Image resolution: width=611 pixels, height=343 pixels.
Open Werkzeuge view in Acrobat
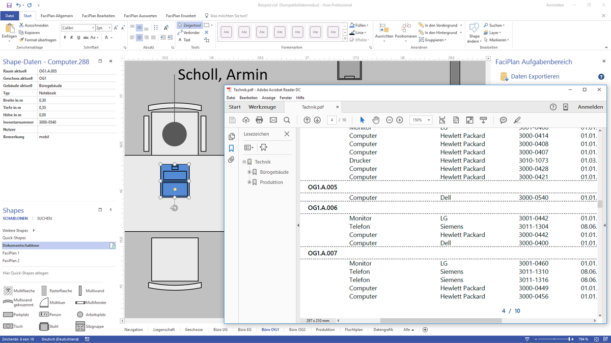(262, 107)
